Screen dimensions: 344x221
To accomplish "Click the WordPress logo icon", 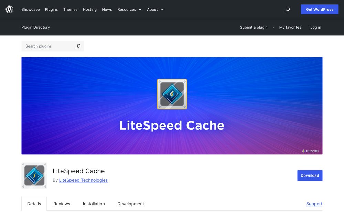I will [x=9, y=9].
